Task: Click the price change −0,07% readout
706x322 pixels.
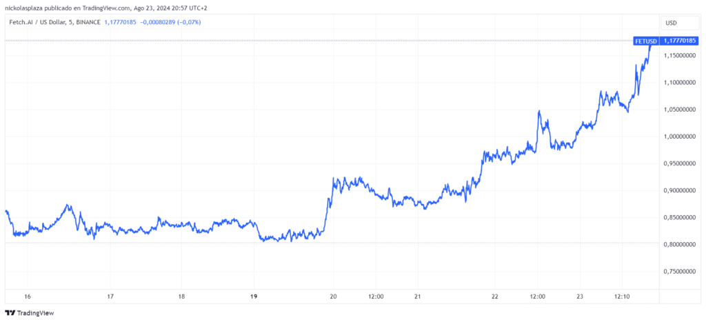Action: point(190,21)
